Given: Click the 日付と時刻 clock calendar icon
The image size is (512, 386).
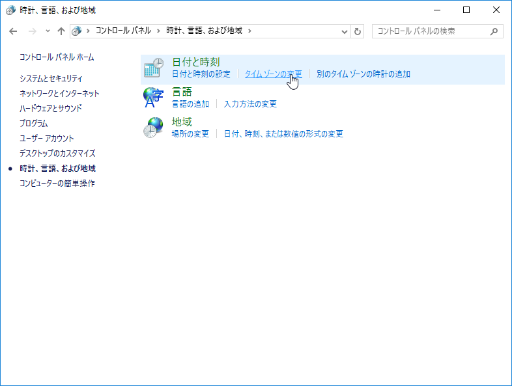Looking at the screenshot, I should point(154,68).
